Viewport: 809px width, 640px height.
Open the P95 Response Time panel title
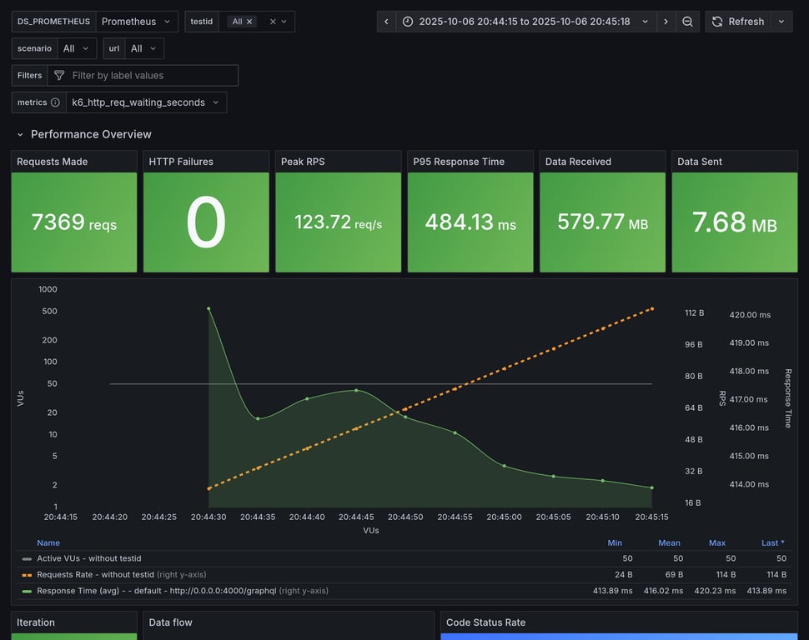[x=459, y=162]
